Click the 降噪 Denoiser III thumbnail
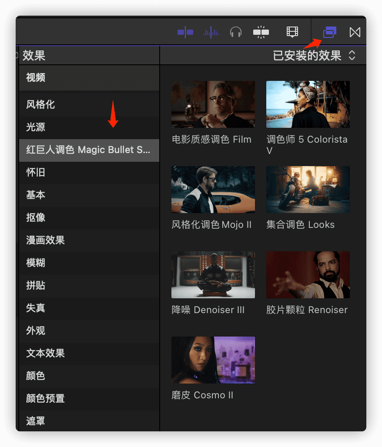 (x=213, y=275)
